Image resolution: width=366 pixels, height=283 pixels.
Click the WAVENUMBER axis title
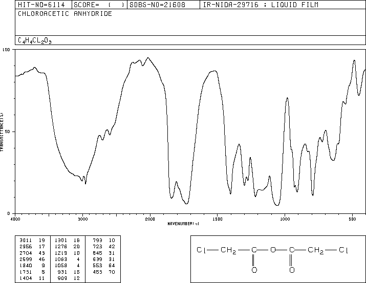(x=183, y=224)
